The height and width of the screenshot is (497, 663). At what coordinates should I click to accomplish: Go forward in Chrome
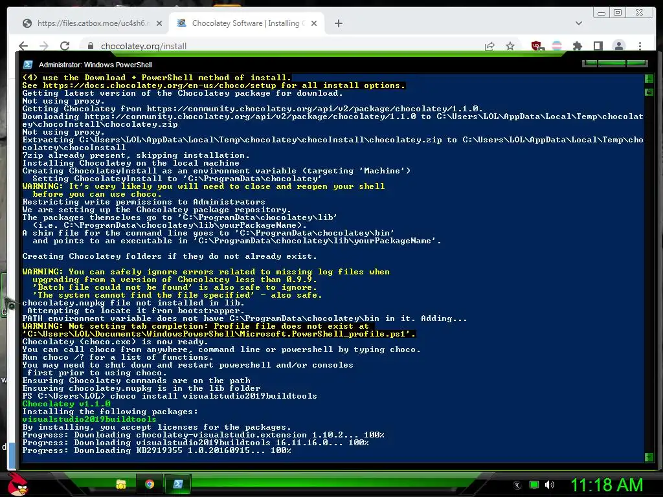point(43,46)
